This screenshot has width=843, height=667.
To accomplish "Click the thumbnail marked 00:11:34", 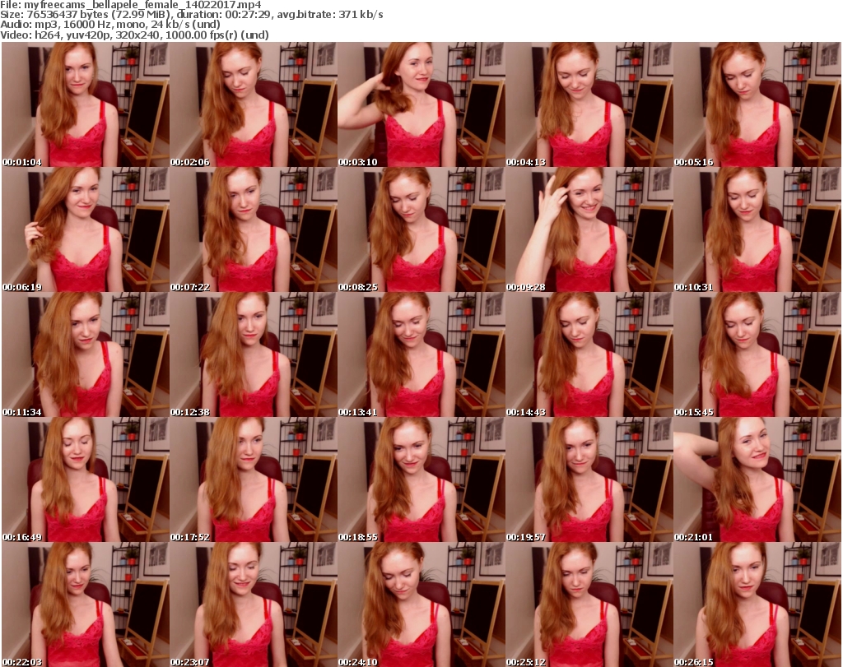I will point(86,355).
